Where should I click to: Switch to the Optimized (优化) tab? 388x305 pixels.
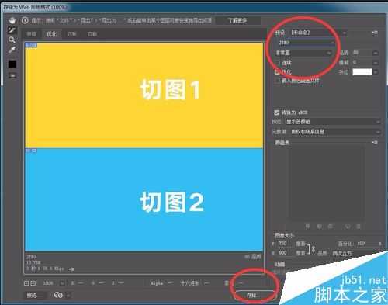pyautogui.click(x=51, y=34)
